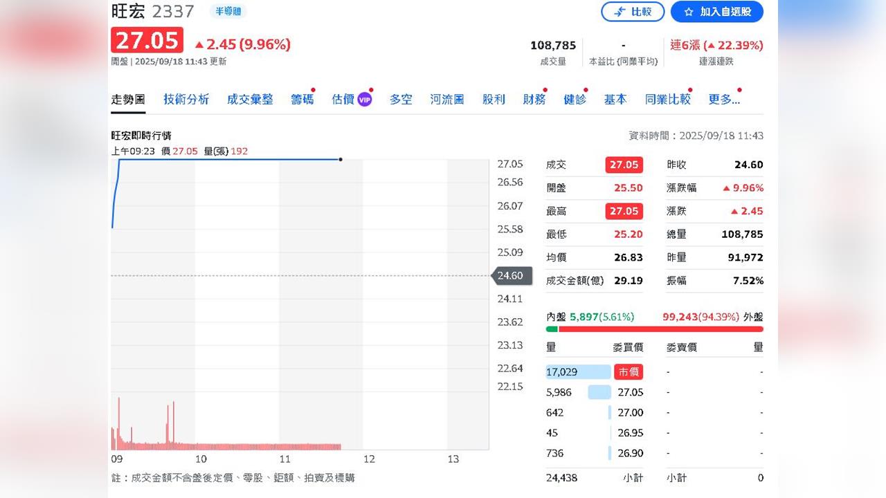Click the 市價 market price badge

pos(629,372)
